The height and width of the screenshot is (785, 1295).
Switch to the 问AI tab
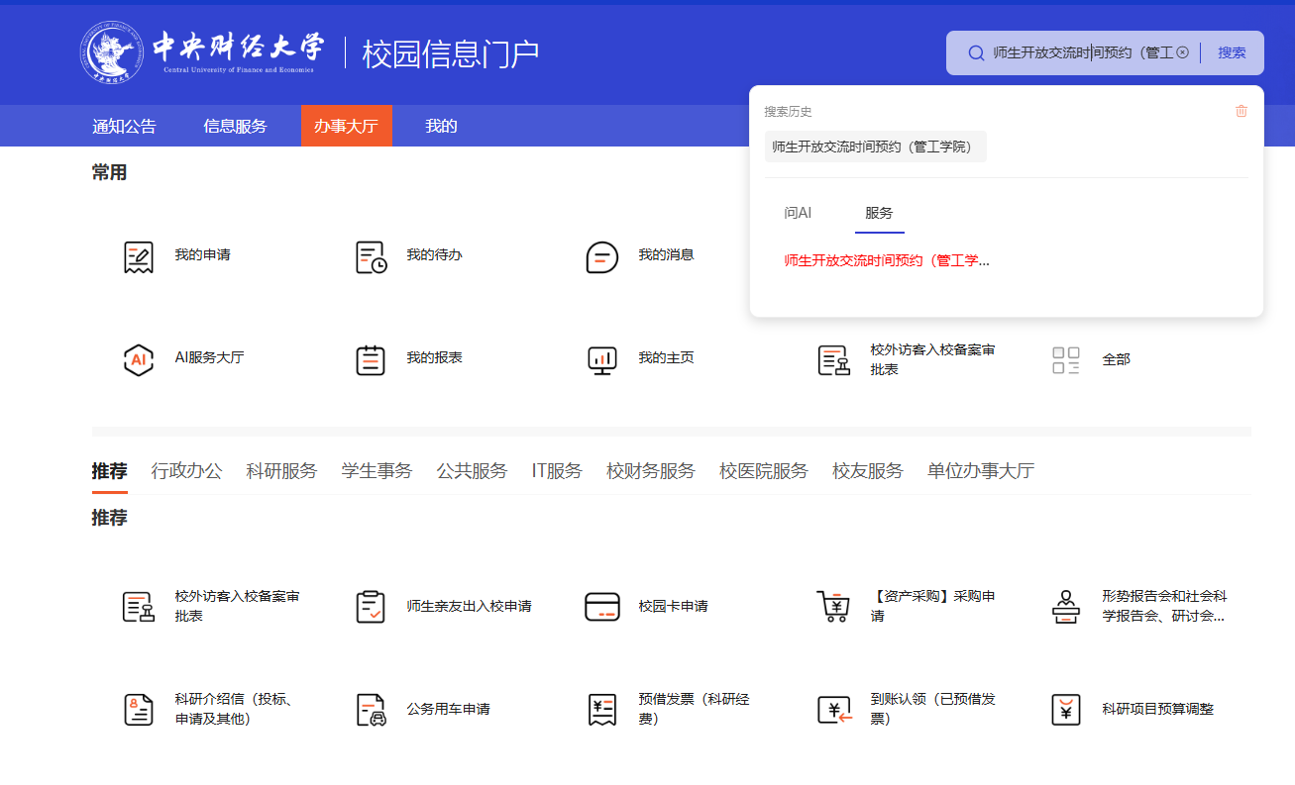(798, 213)
